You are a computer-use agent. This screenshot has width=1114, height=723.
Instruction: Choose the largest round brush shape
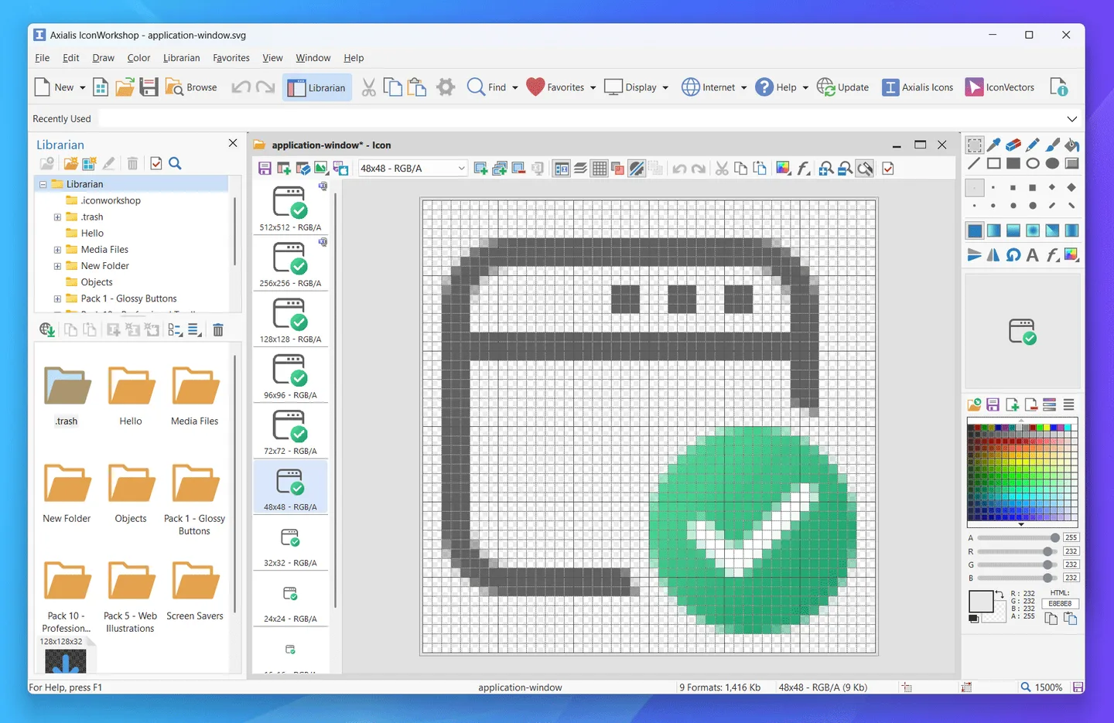(1032, 206)
